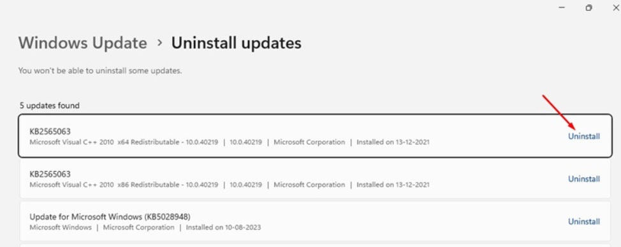The width and height of the screenshot is (621, 247).
Task: Click 'Installed on 10-08-2023' text
Action: click(223, 228)
